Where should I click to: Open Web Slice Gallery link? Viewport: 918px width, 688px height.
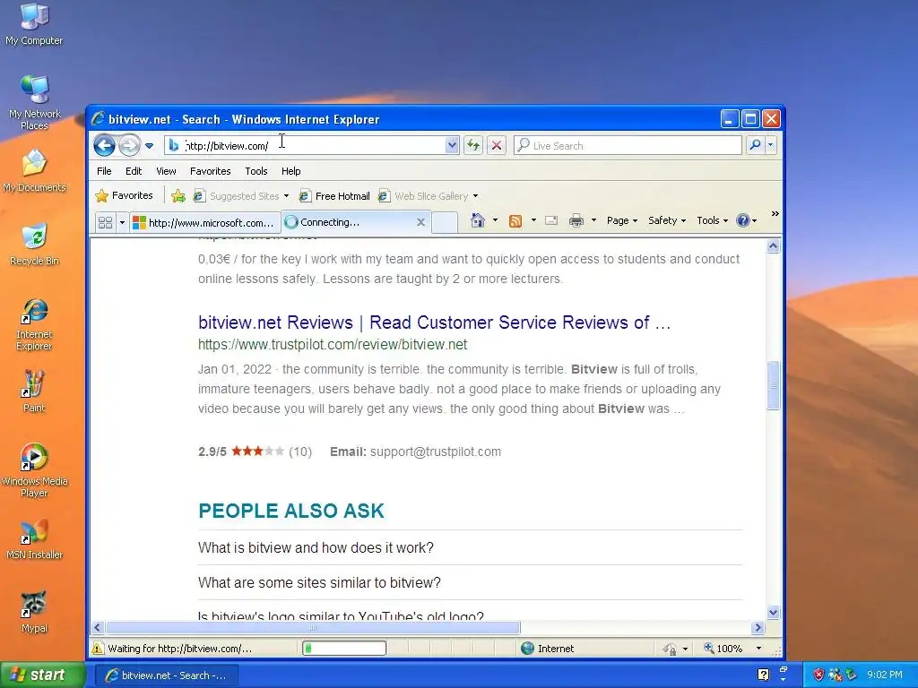(428, 196)
